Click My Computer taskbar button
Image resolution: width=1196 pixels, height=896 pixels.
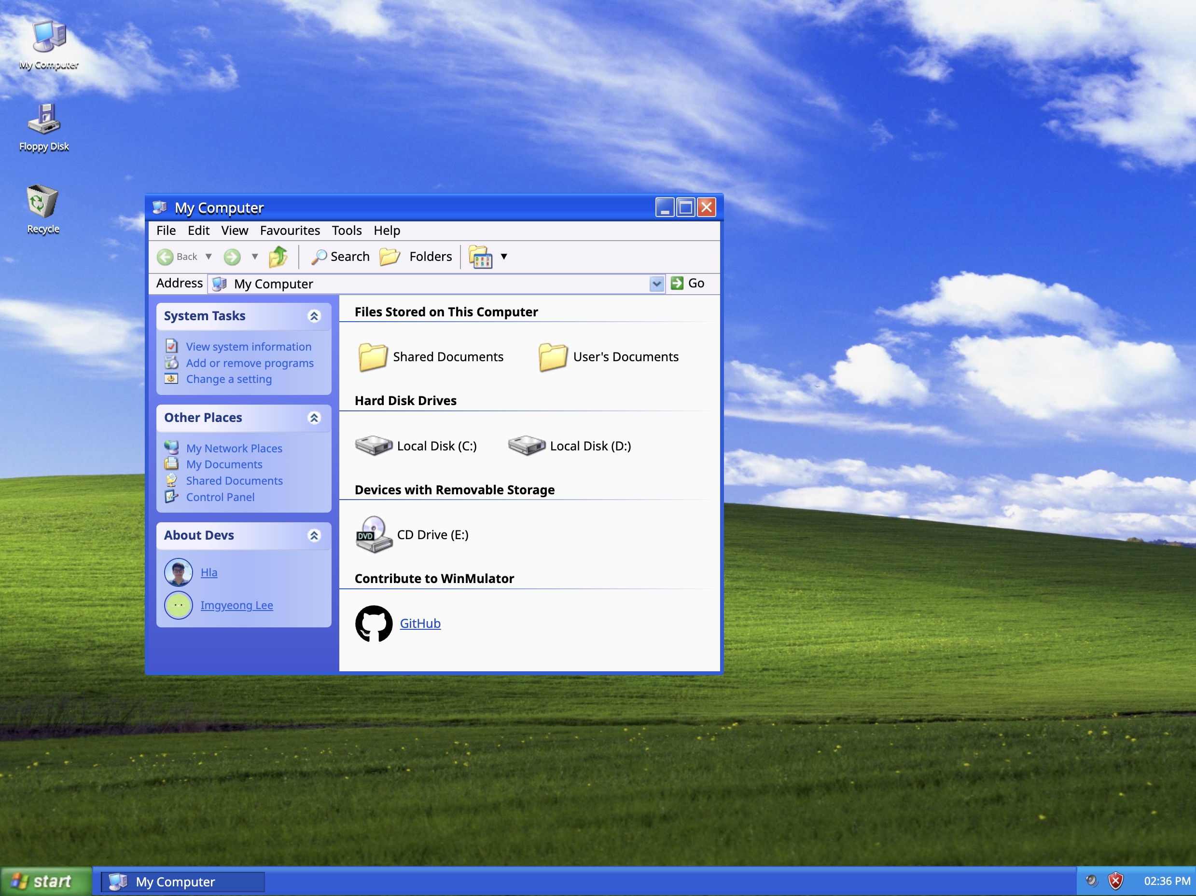click(x=183, y=882)
